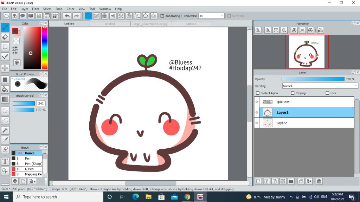Select the G Pen brush
This screenshot has height=202, width=360.
click(27, 169)
